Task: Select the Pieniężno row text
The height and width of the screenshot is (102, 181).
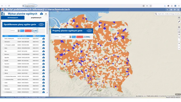Action: (x=7, y=67)
